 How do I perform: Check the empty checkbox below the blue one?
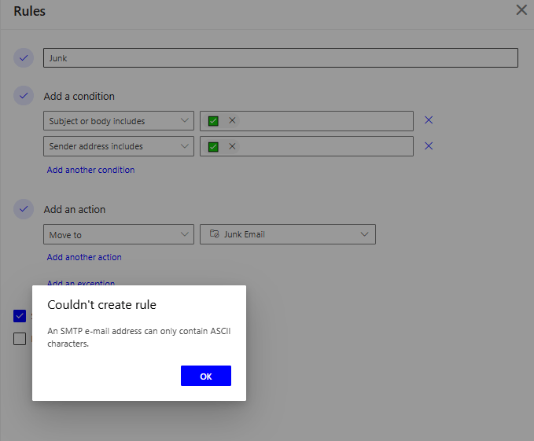[x=20, y=339]
